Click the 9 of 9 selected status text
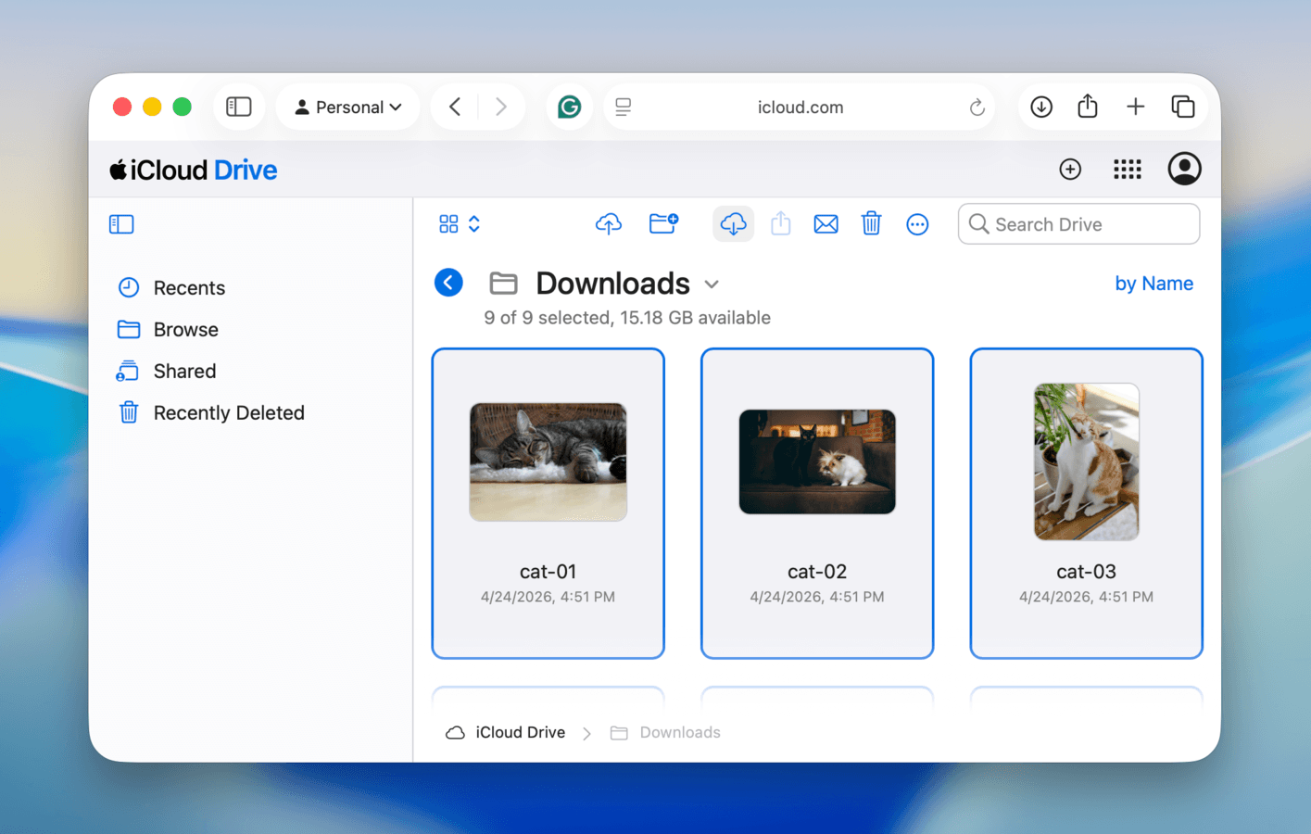1311x834 pixels. (x=627, y=318)
